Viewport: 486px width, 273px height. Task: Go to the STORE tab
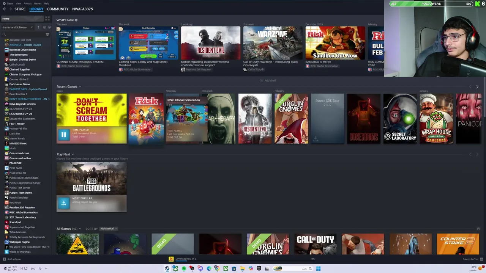[x=20, y=9]
